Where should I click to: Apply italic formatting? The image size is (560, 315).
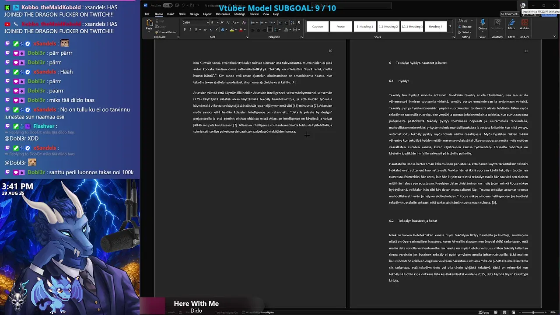click(190, 30)
